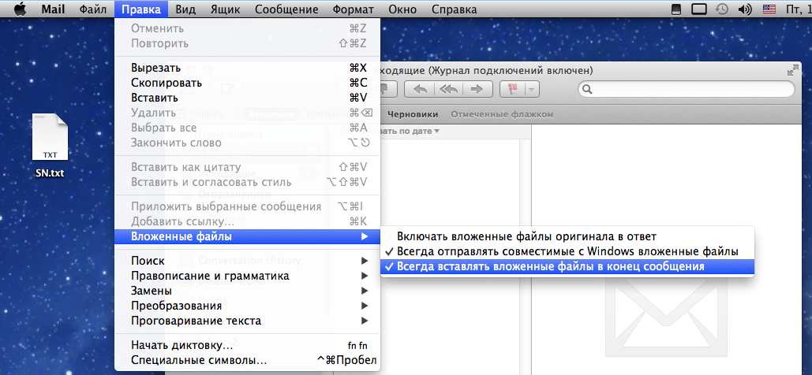Image resolution: width=812 pixels, height=375 pixels.
Task: Click the Mail window title text Входящие
Action: tap(402, 71)
